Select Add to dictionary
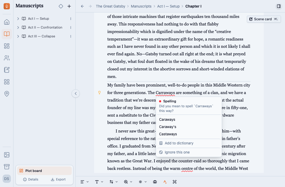The height and width of the screenshot is (187, 285). click(x=189, y=143)
